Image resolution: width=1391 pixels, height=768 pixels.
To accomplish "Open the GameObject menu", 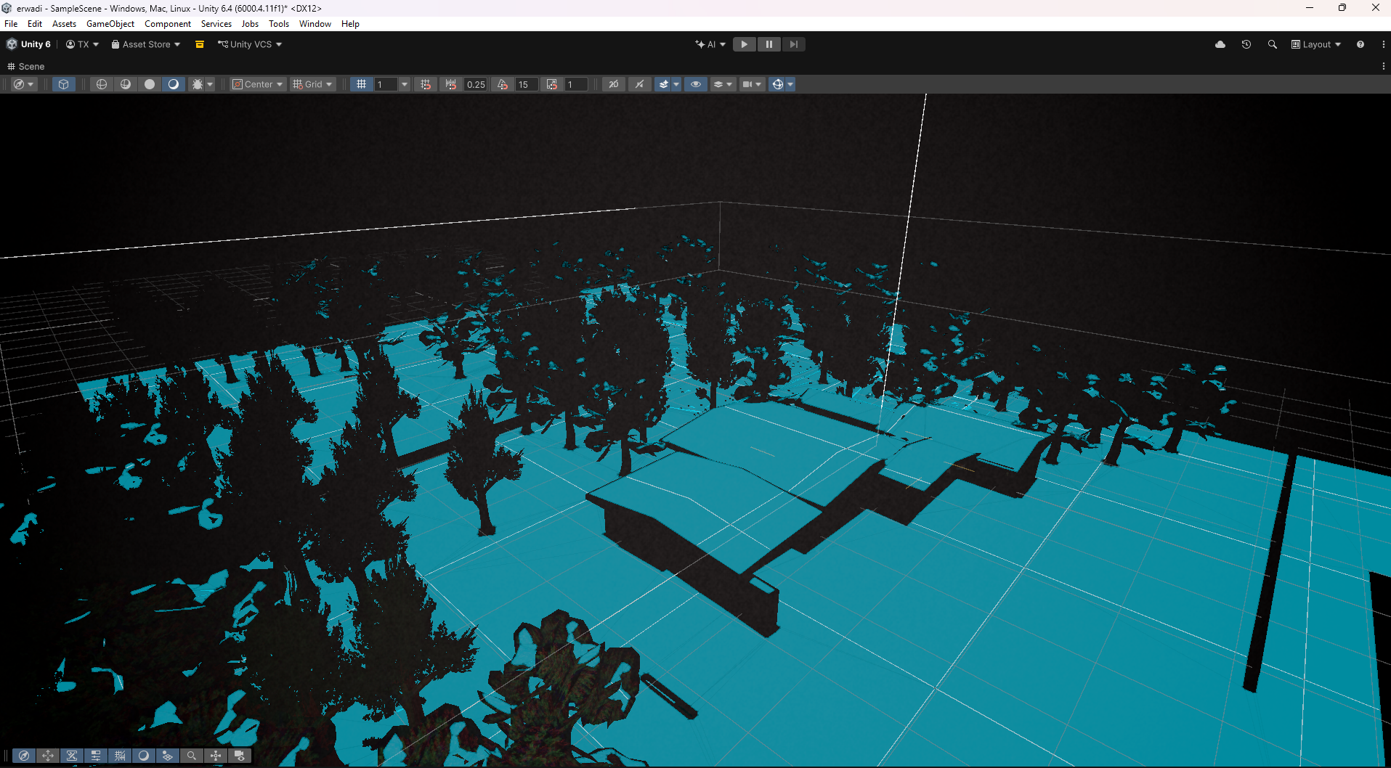I will 110,24.
